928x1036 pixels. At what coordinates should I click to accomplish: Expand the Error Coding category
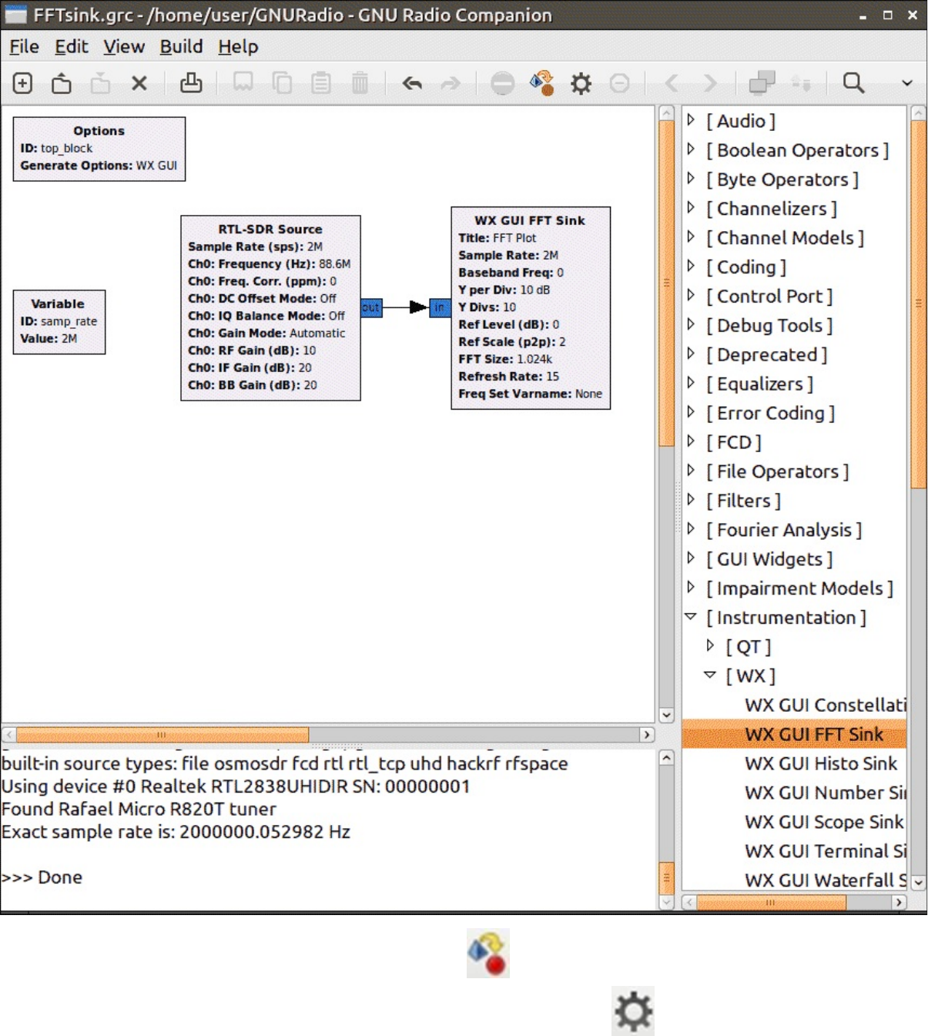pos(691,412)
